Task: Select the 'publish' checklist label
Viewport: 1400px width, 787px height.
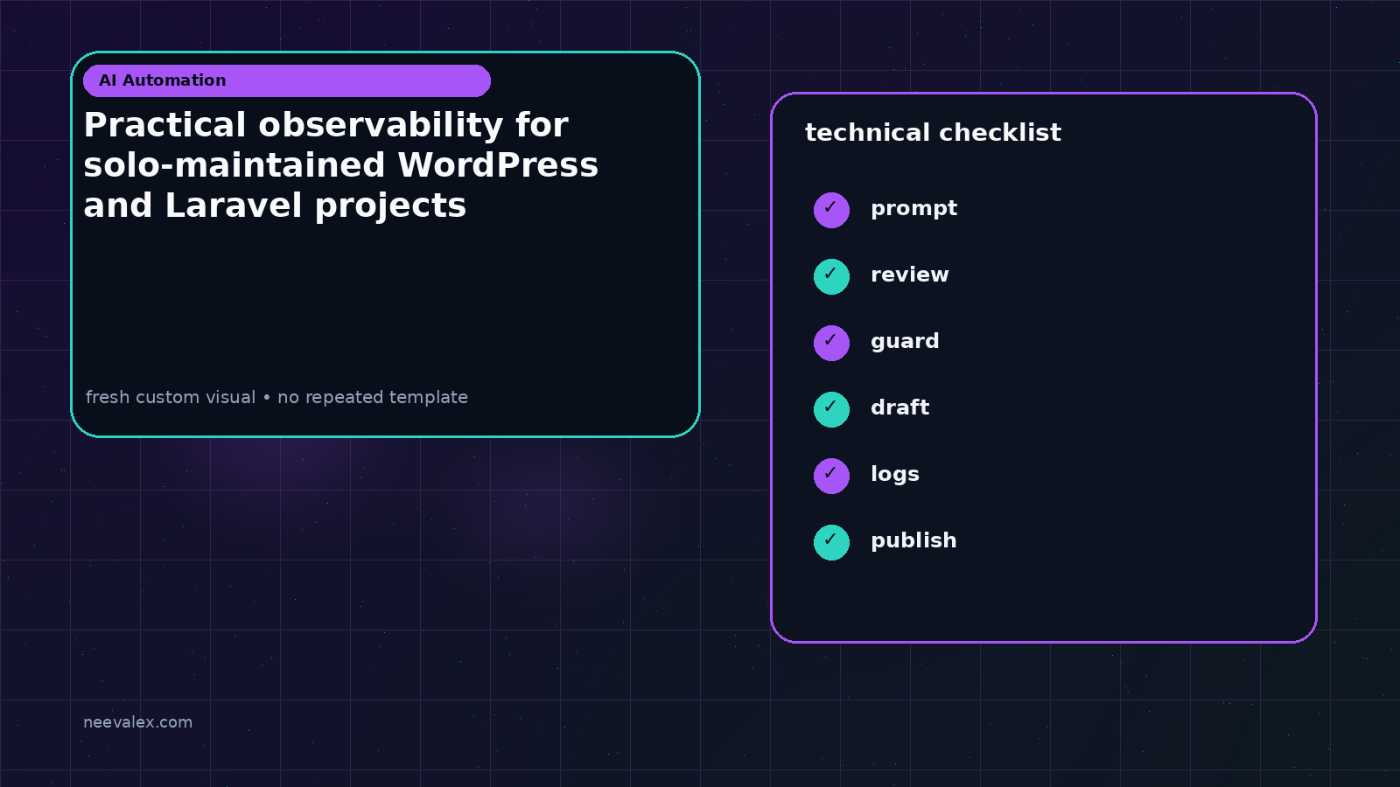Action: click(x=913, y=541)
